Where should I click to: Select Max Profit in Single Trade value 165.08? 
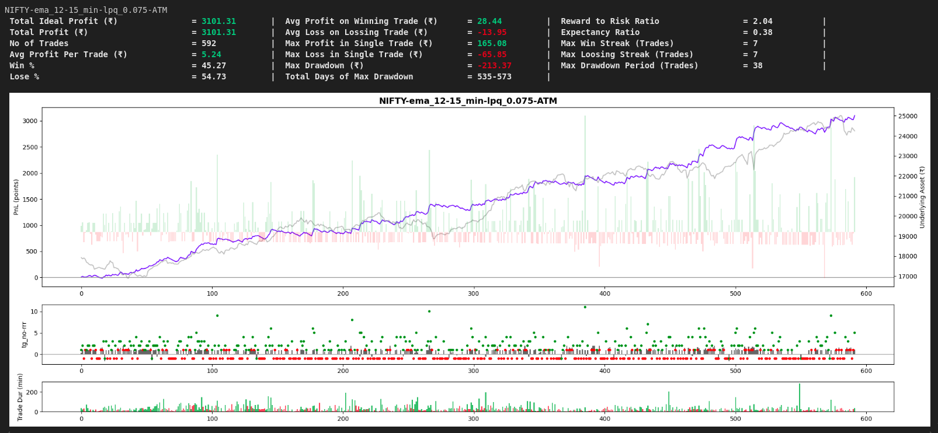[492, 43]
